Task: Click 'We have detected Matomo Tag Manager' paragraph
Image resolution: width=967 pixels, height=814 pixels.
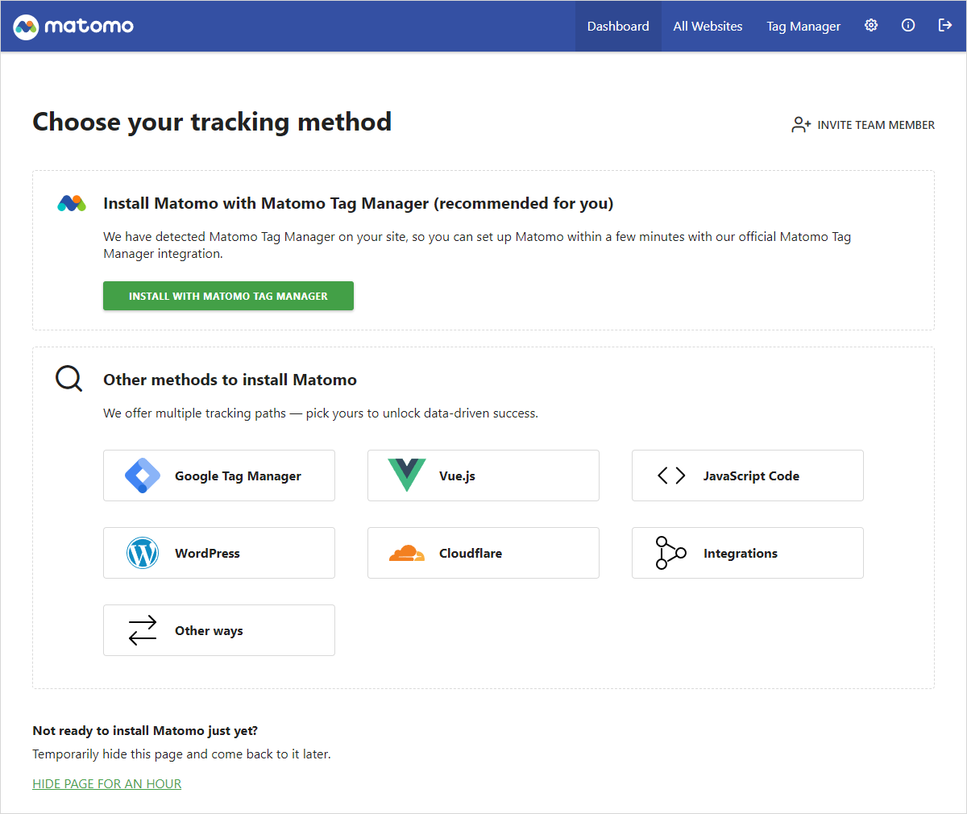Action: point(477,245)
